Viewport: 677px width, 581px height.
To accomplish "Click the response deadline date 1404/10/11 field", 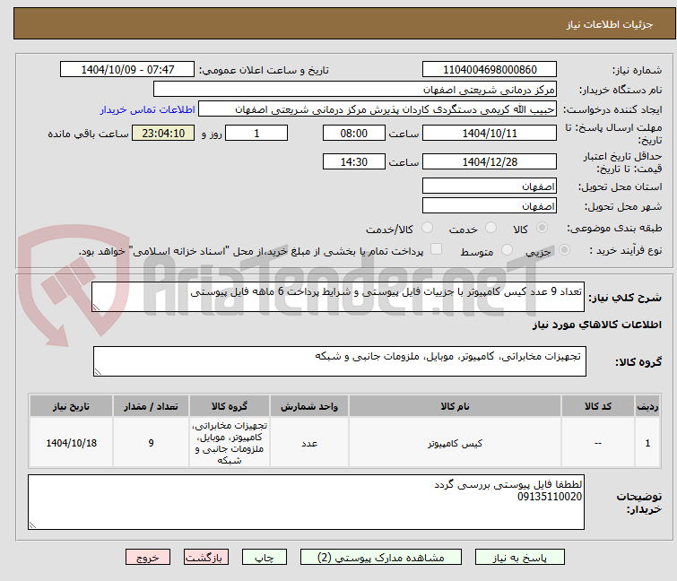I will tap(490, 133).
